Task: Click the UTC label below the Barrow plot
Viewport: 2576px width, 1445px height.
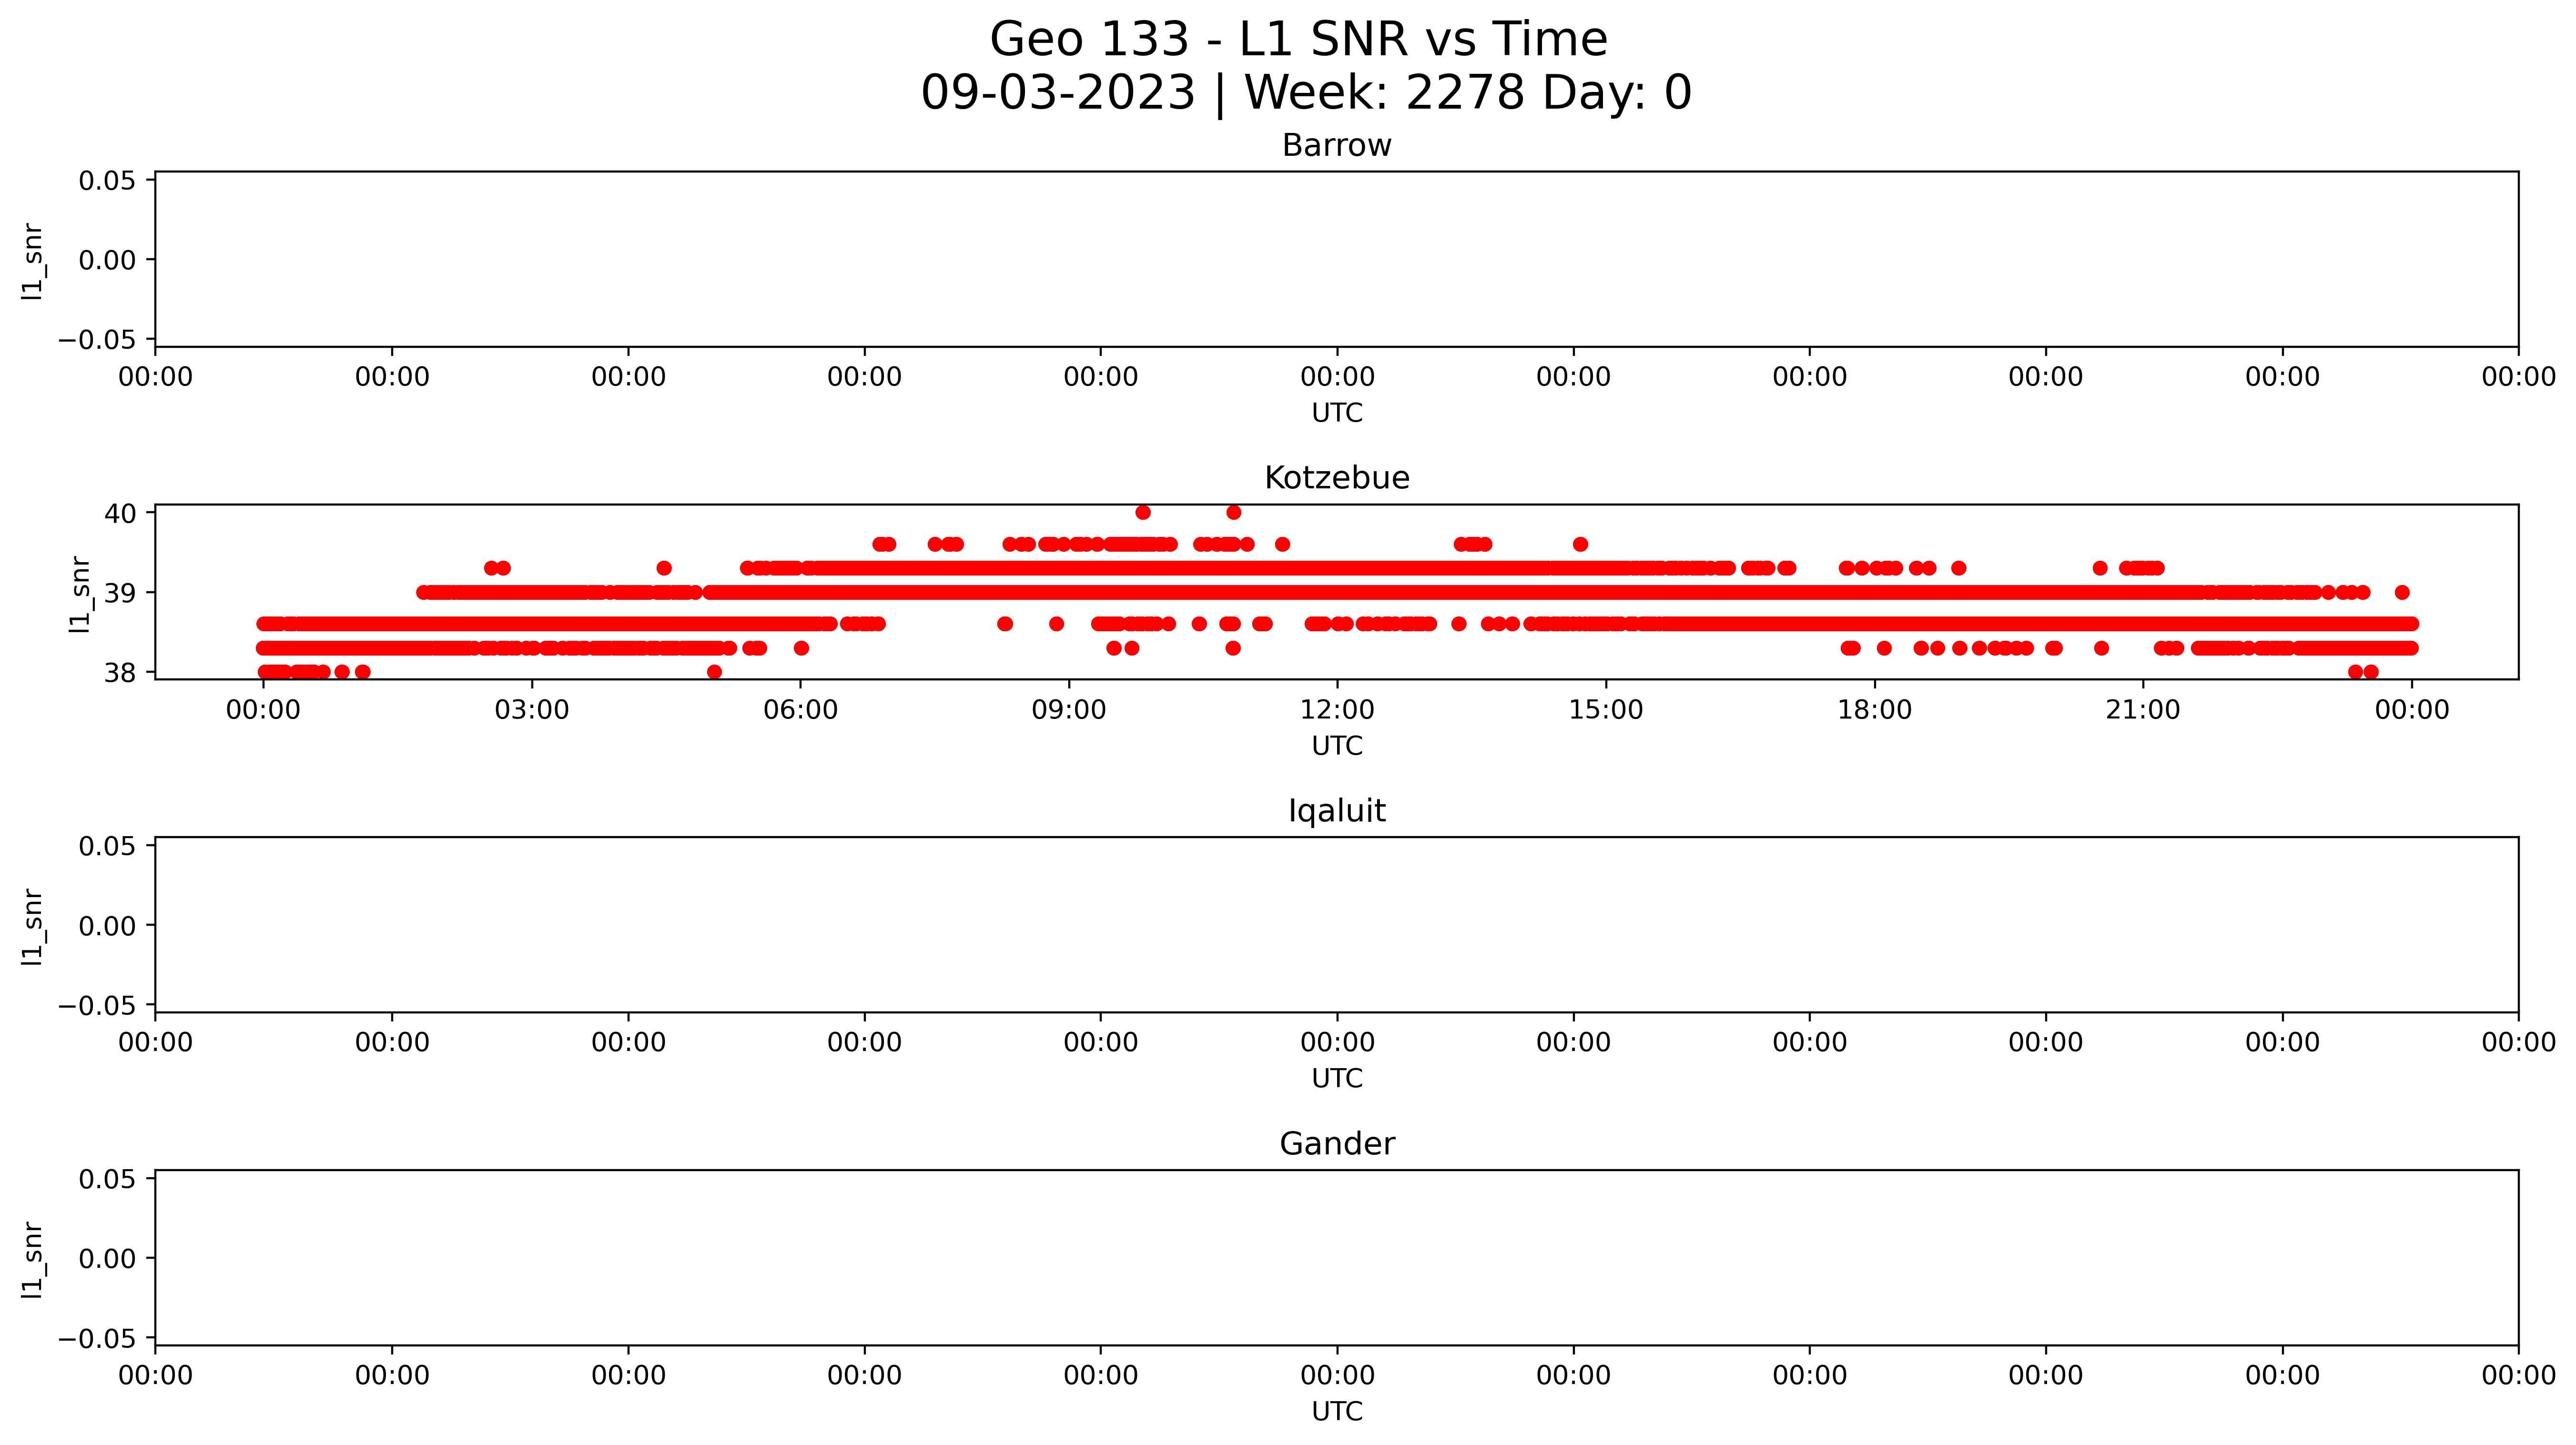Action: [x=1337, y=413]
